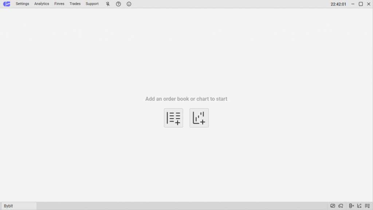The height and width of the screenshot is (210, 373).
Task: Click the duplicate window icon in status bar
Action: tap(341, 206)
